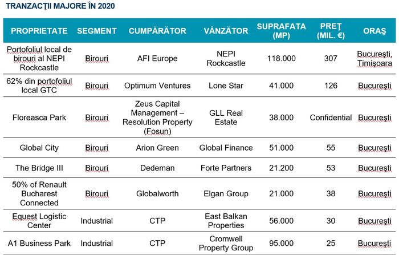
Task: Click the Lone Star seller cell
Action: 226,86
